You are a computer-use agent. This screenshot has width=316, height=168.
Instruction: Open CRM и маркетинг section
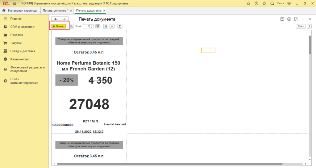pyautogui.click(x=23, y=27)
